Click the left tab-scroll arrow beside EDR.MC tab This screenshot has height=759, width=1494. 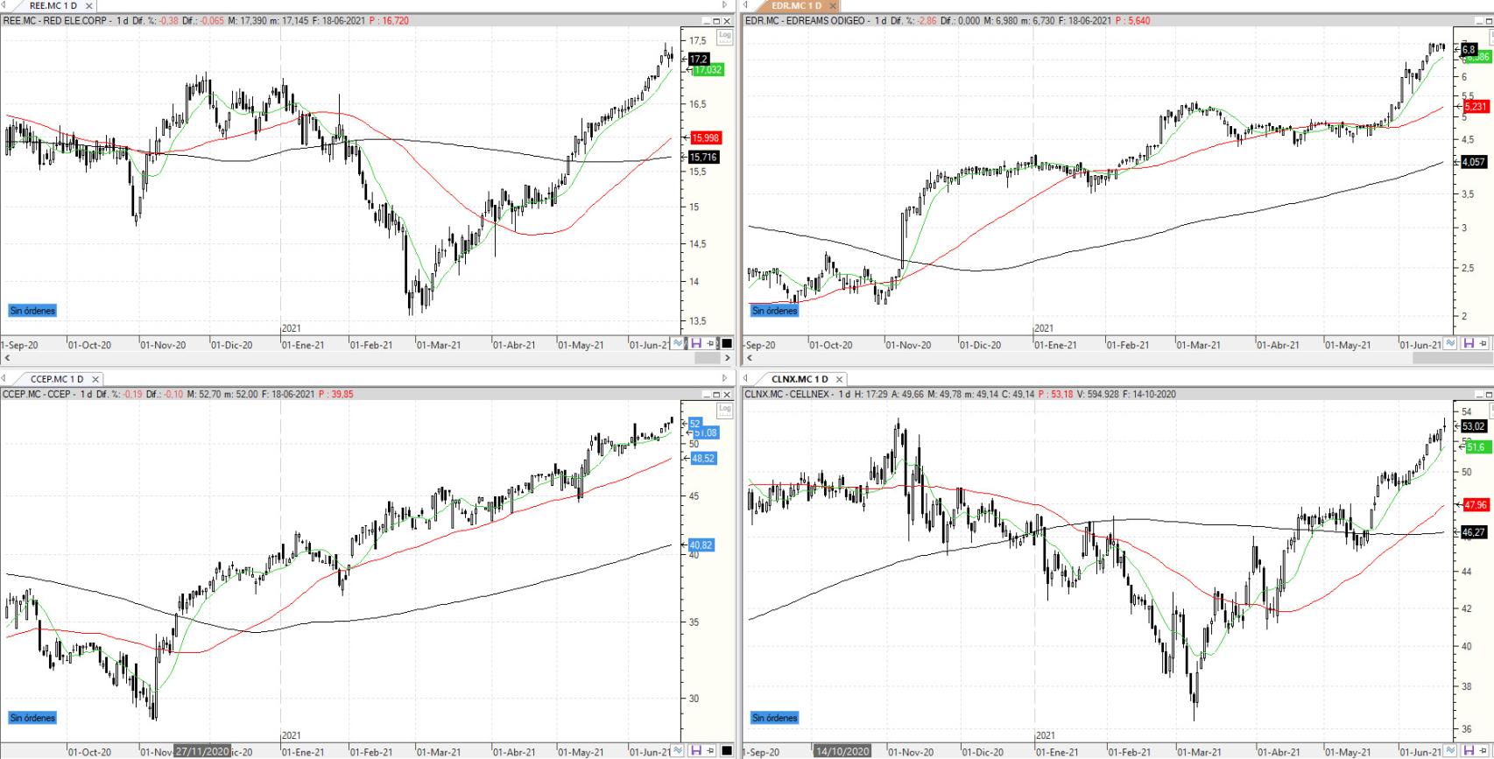[746, 5]
